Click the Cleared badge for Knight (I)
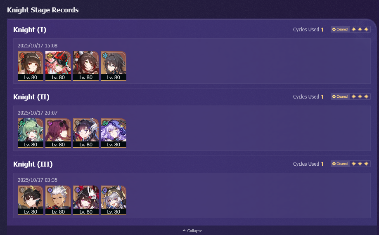This screenshot has width=379, height=235. tap(340, 29)
